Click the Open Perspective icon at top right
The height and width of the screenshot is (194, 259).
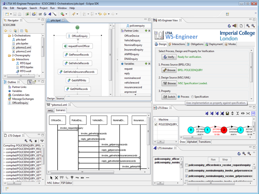228,14
